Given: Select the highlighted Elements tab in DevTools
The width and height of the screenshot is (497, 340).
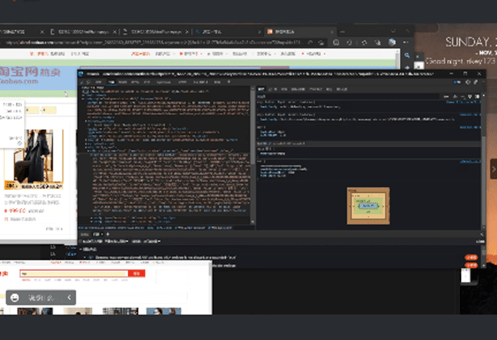Looking at the screenshot, I should point(111,82).
